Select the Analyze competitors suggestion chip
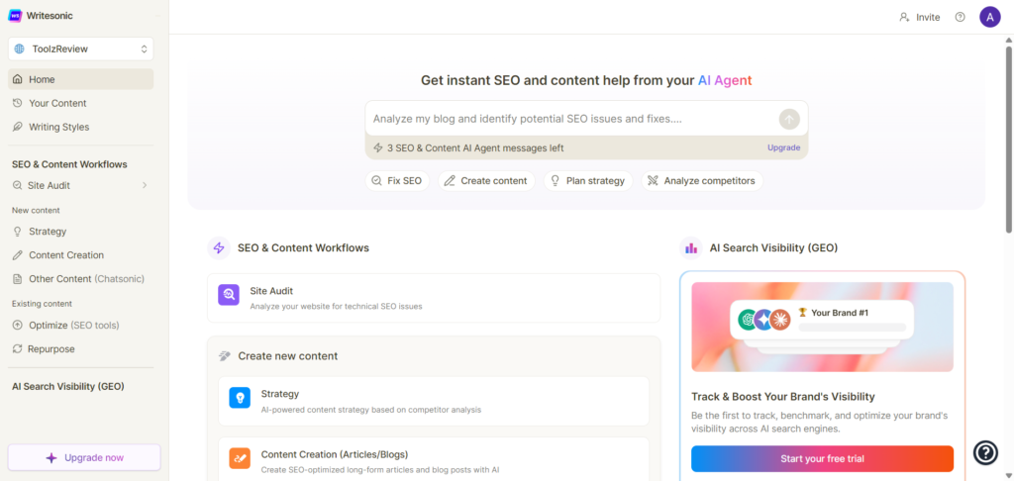 [x=702, y=181]
